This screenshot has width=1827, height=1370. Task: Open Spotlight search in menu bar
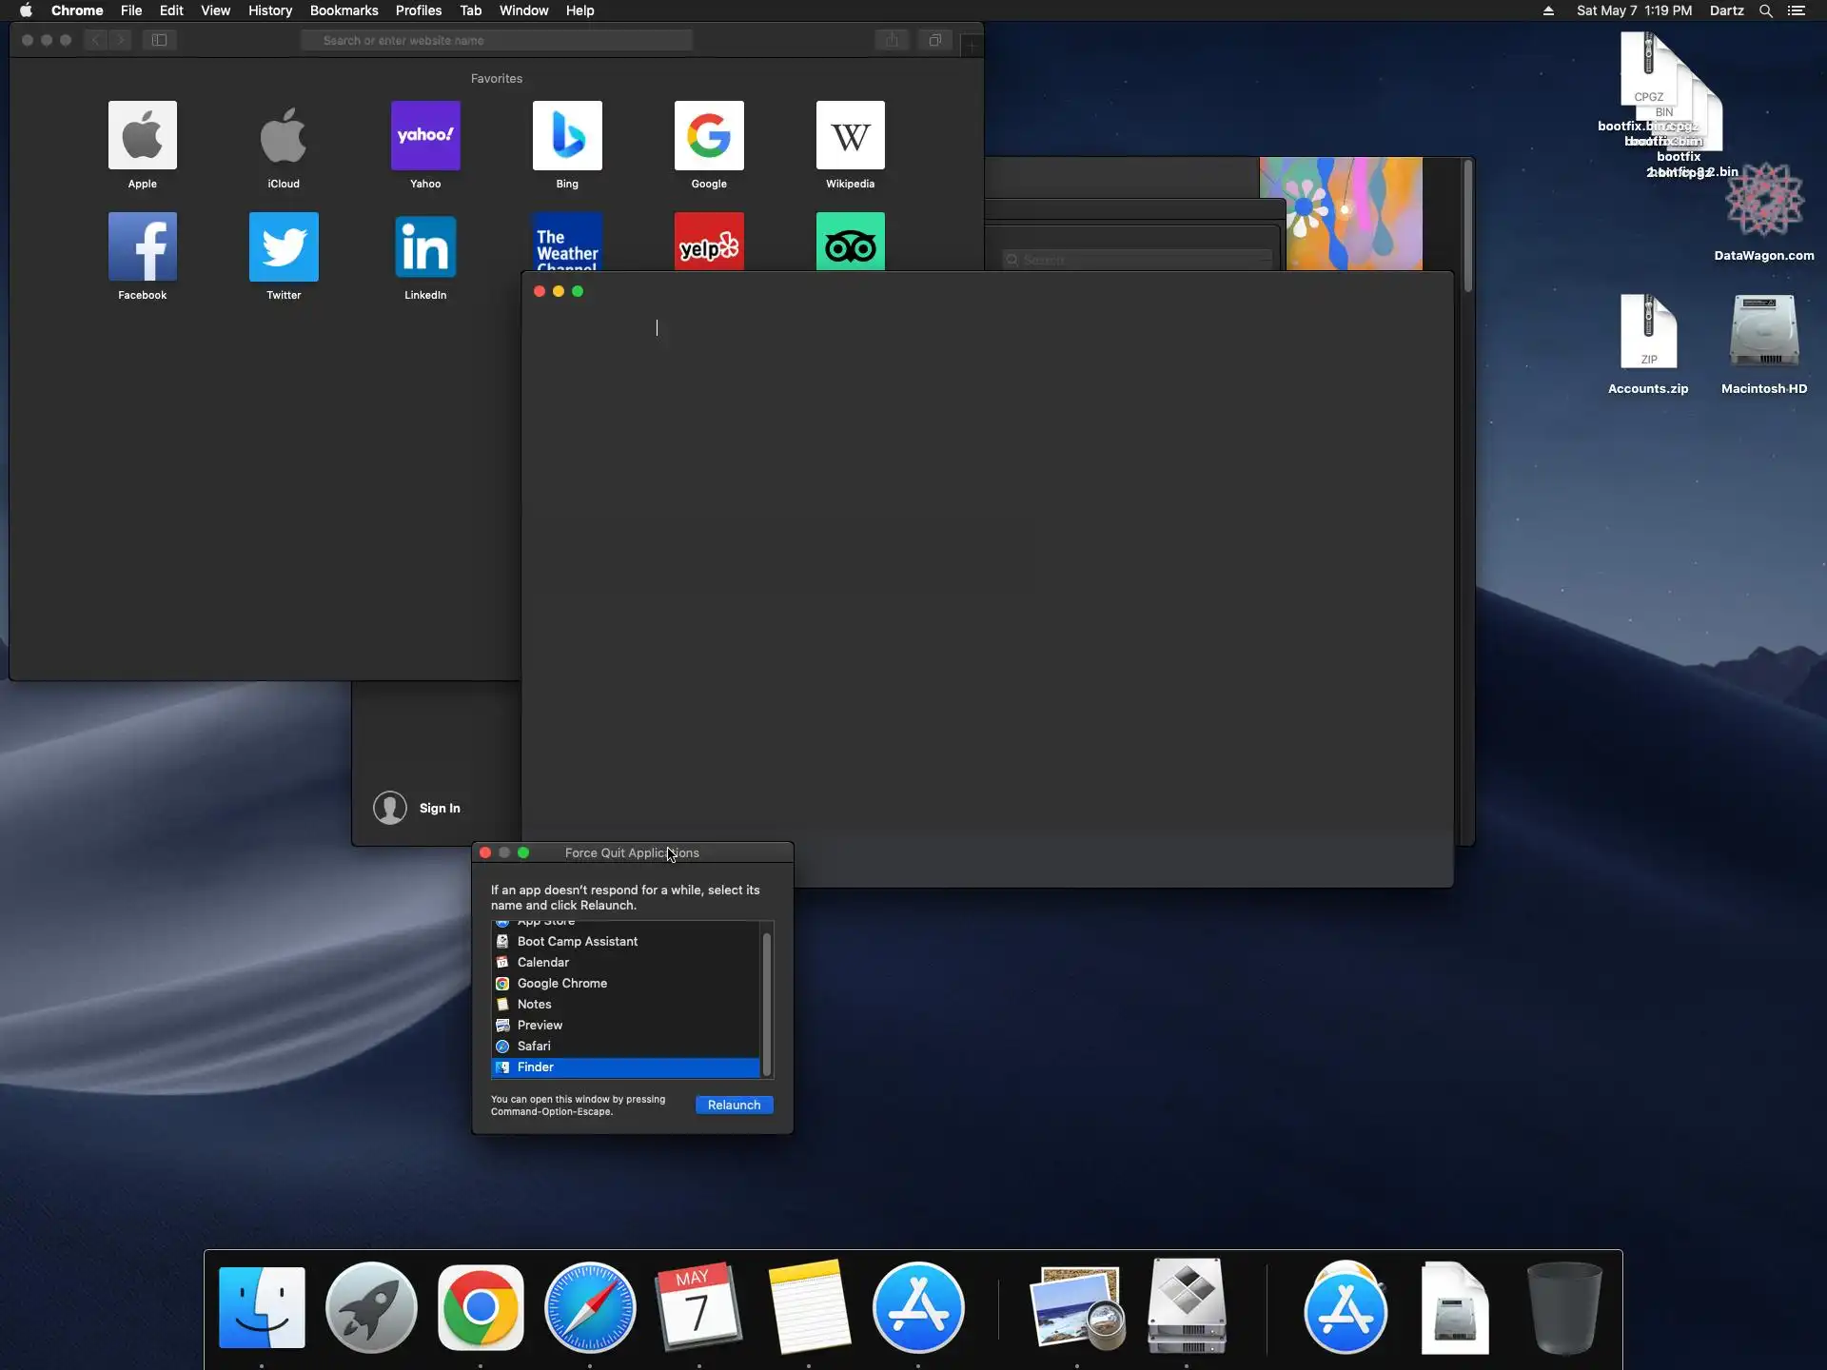click(x=1765, y=10)
